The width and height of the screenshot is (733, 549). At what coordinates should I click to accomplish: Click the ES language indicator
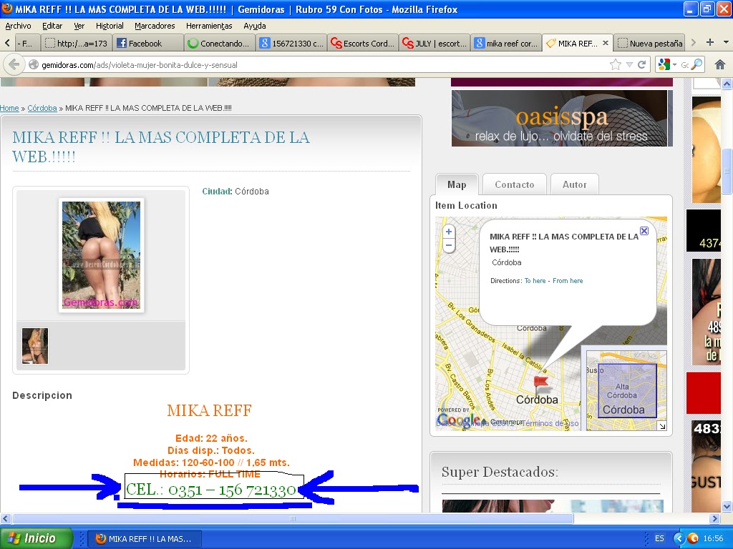click(659, 538)
